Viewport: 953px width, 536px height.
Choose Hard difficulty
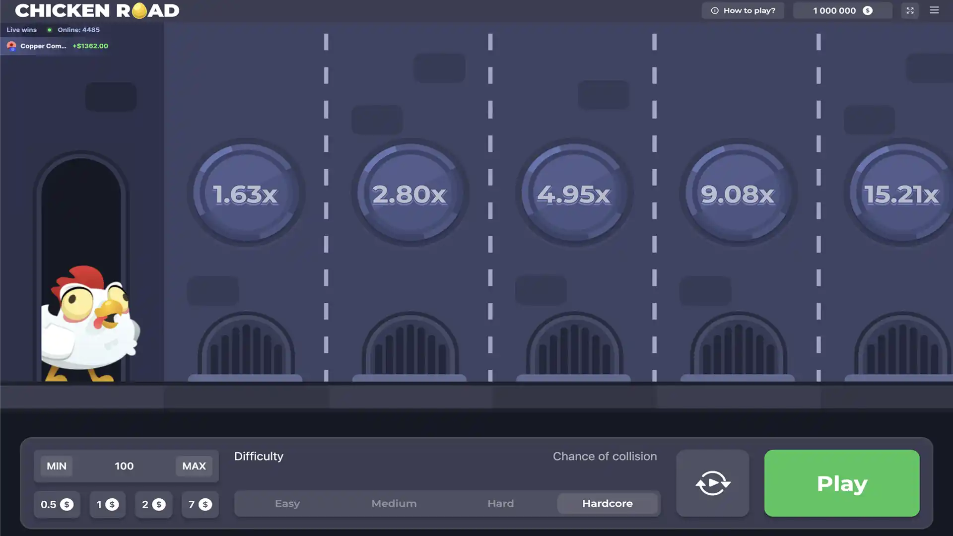(500, 503)
